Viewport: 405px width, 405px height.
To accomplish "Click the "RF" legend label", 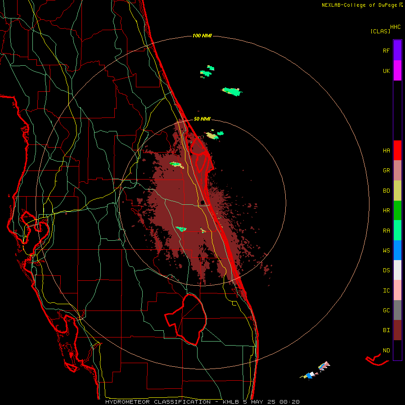I will 386,50.
